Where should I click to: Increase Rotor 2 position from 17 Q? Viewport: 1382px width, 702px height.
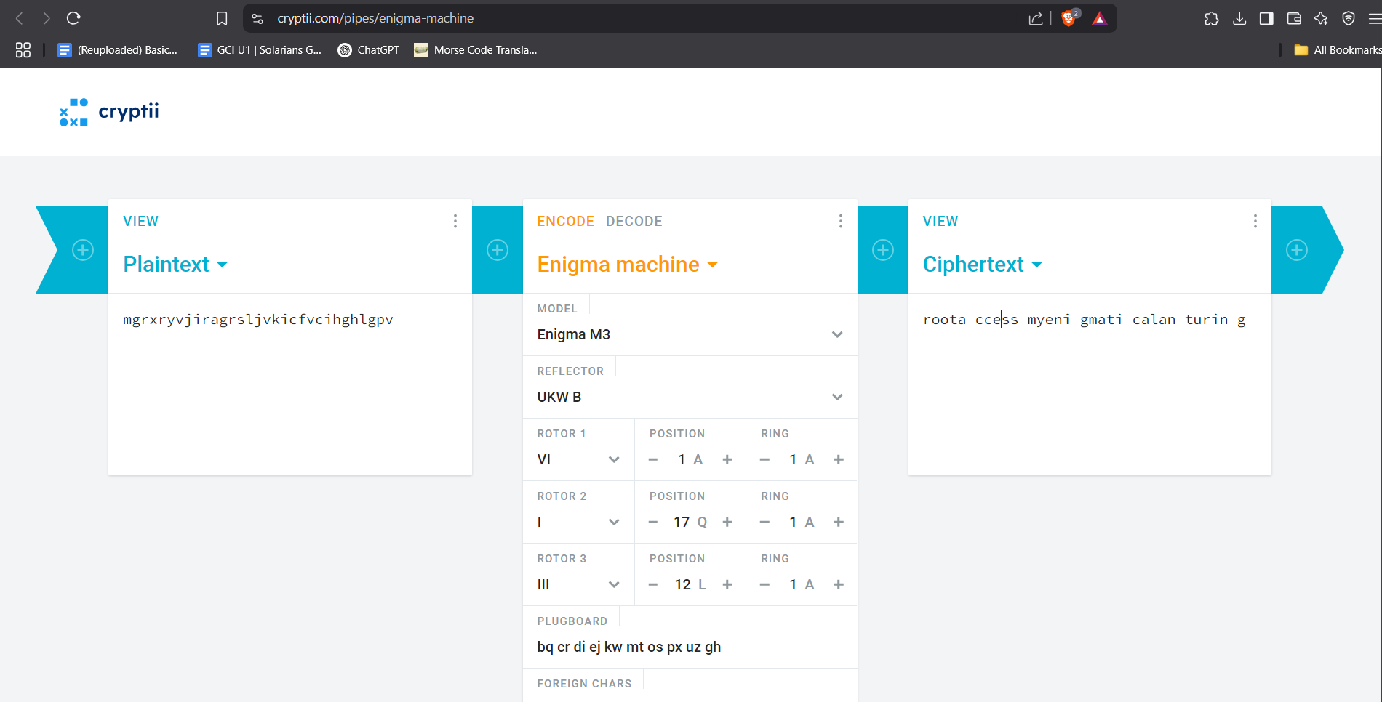click(x=727, y=522)
